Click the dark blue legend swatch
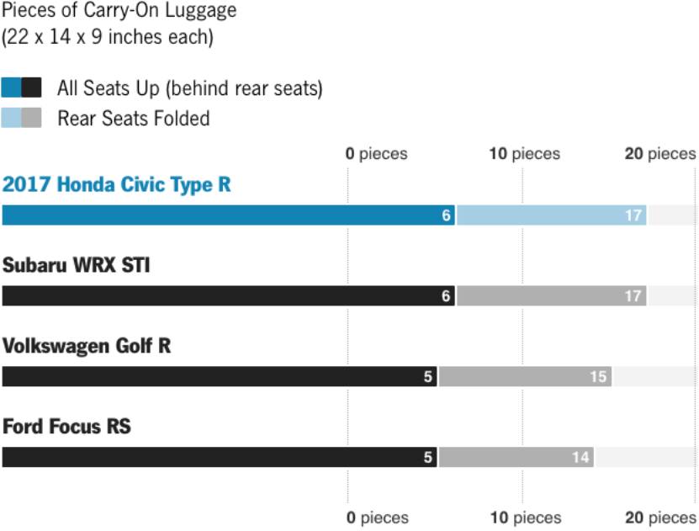 (11, 88)
